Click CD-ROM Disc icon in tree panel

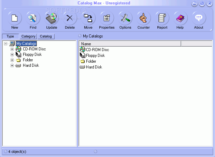pyautogui.click(x=18, y=49)
